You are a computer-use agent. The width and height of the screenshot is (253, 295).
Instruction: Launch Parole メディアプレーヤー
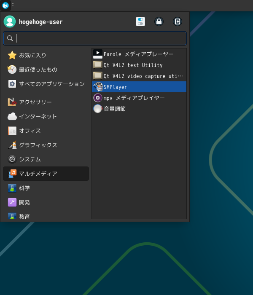click(x=139, y=54)
